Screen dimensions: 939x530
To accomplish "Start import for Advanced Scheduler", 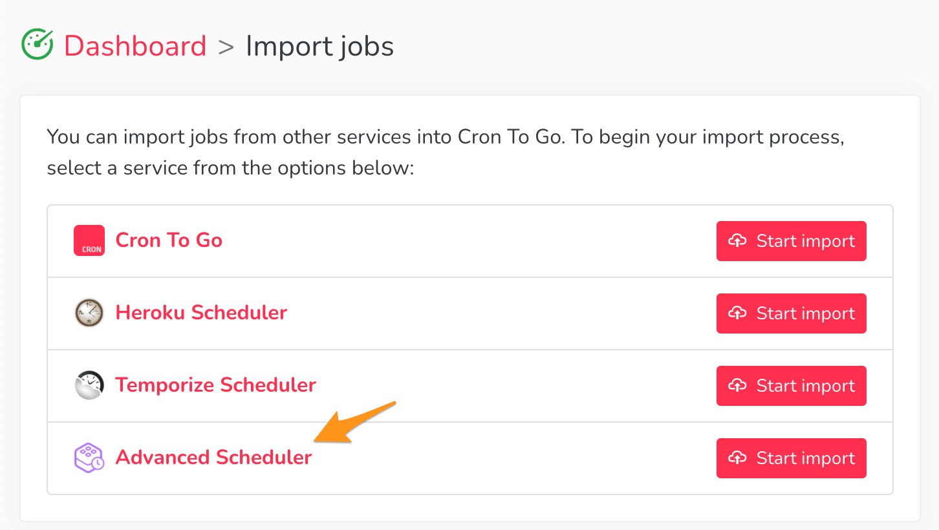I will tap(792, 458).
